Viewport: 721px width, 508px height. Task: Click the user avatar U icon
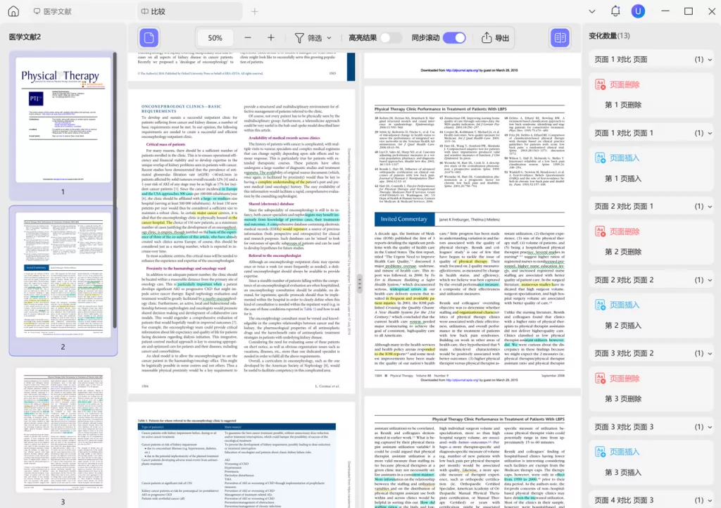[x=638, y=11]
